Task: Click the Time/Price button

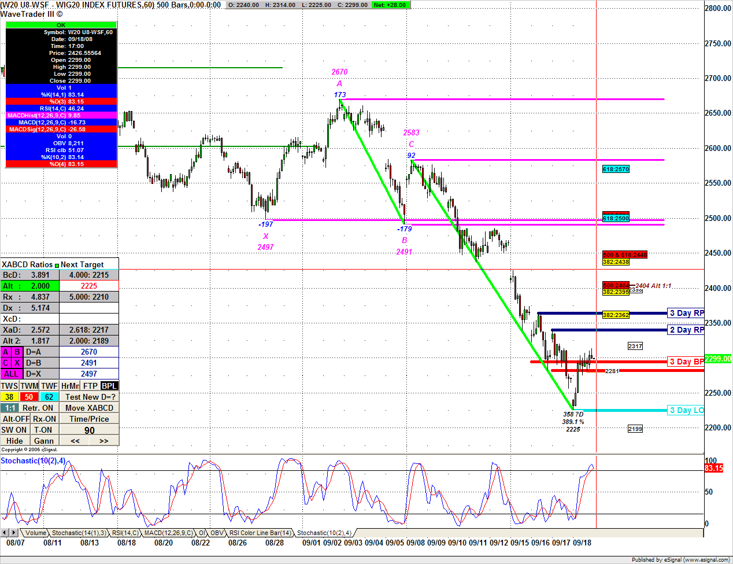Action: click(x=90, y=419)
